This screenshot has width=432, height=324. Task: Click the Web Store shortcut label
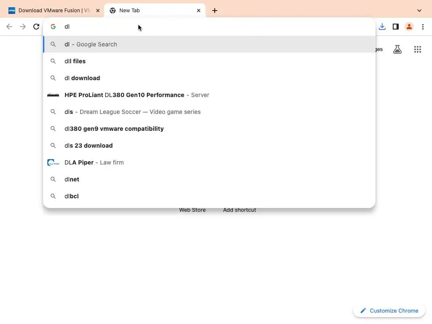192,210
